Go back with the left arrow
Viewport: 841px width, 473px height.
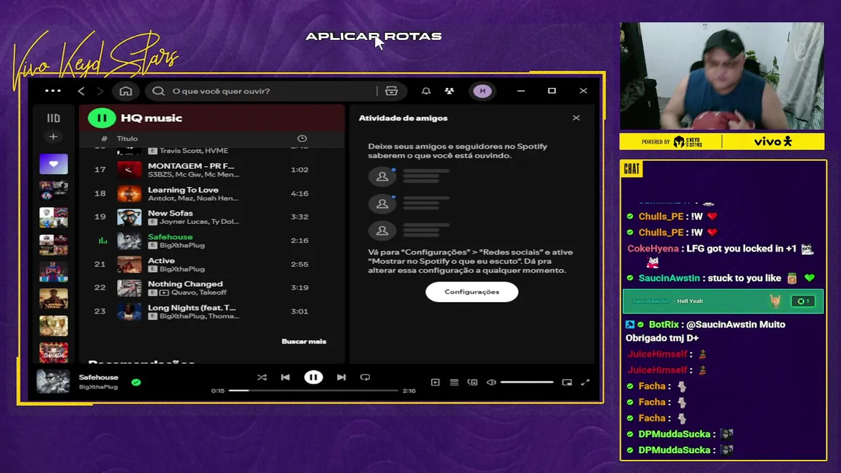pos(81,91)
